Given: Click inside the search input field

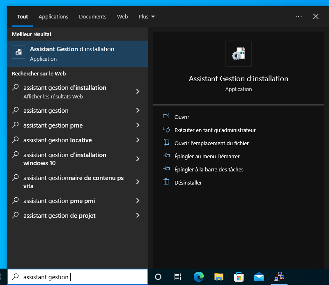Looking at the screenshot, I should click(x=82, y=277).
